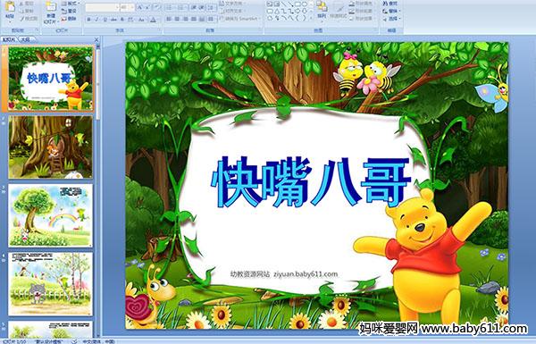Close the slide thumbnails pane

96,39
